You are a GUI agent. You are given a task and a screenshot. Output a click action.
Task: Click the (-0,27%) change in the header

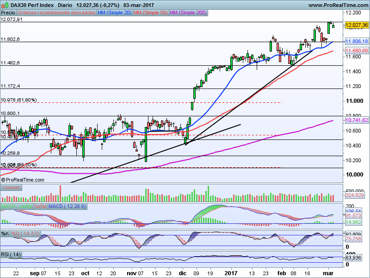pyautogui.click(x=109, y=5)
